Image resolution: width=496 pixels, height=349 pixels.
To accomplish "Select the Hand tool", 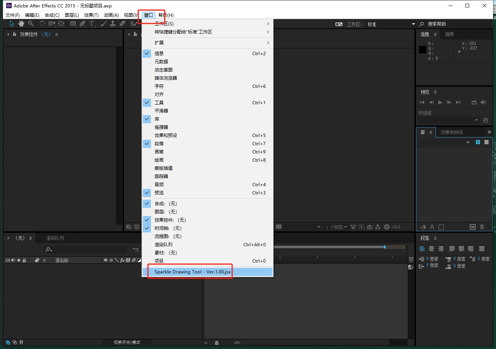I will (x=21, y=23).
